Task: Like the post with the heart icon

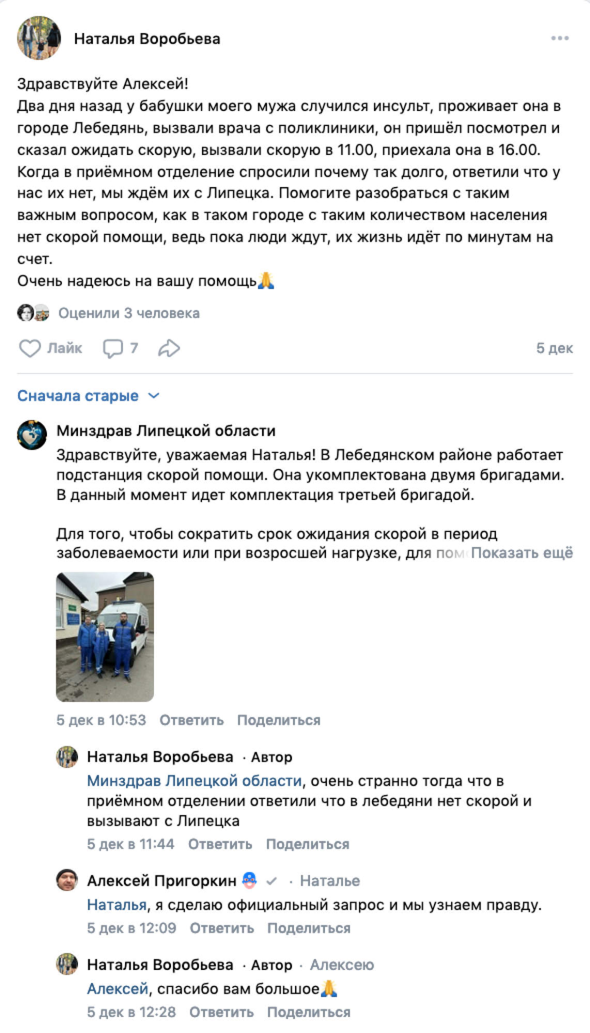Action: coord(30,348)
